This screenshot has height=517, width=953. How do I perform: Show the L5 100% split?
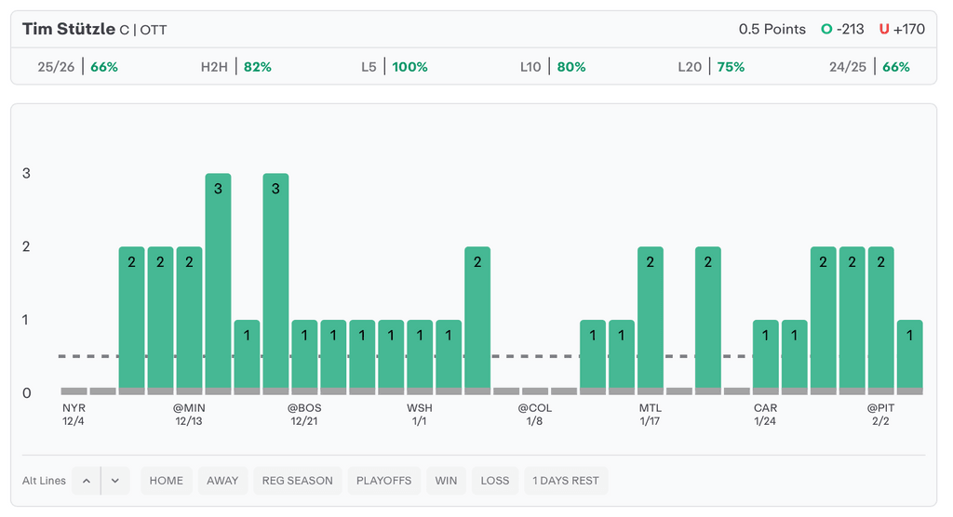pos(395,67)
